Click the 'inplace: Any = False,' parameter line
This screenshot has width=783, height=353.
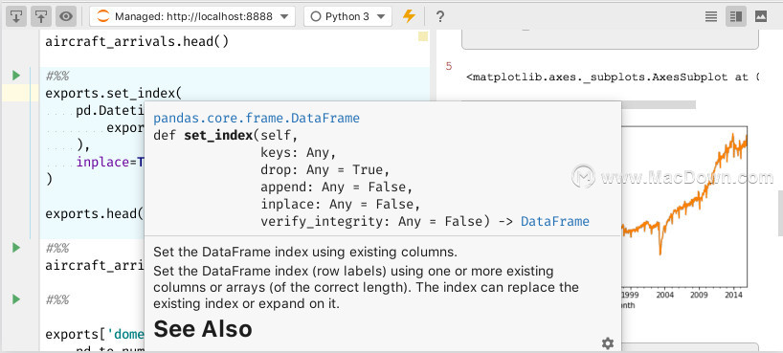(341, 204)
